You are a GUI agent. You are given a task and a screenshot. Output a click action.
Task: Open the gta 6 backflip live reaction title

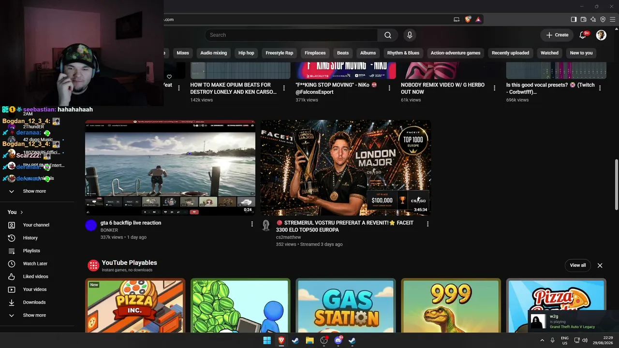click(131, 223)
